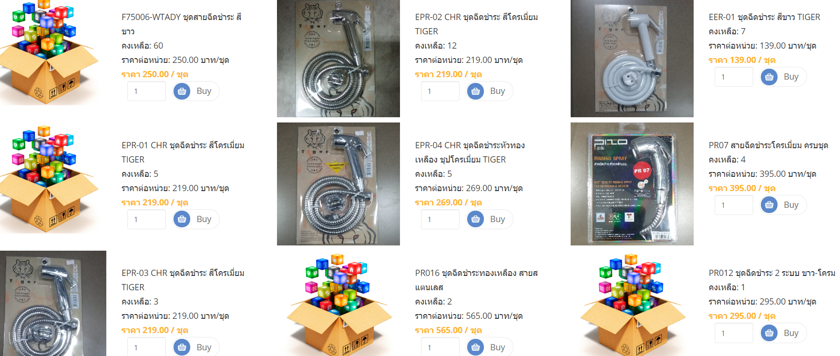Focus quantity field for EER-01 product
This screenshot has height=356, width=840.
point(734,77)
